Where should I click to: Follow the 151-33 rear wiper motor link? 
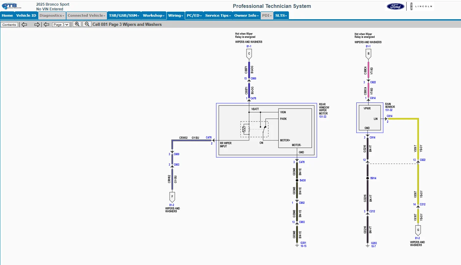pyautogui.click(x=322, y=117)
